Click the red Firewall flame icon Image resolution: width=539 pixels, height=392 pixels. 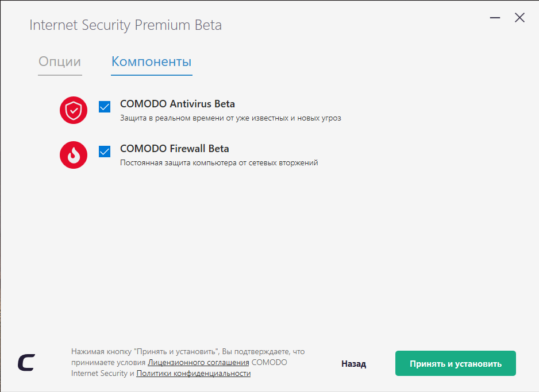[74, 155]
